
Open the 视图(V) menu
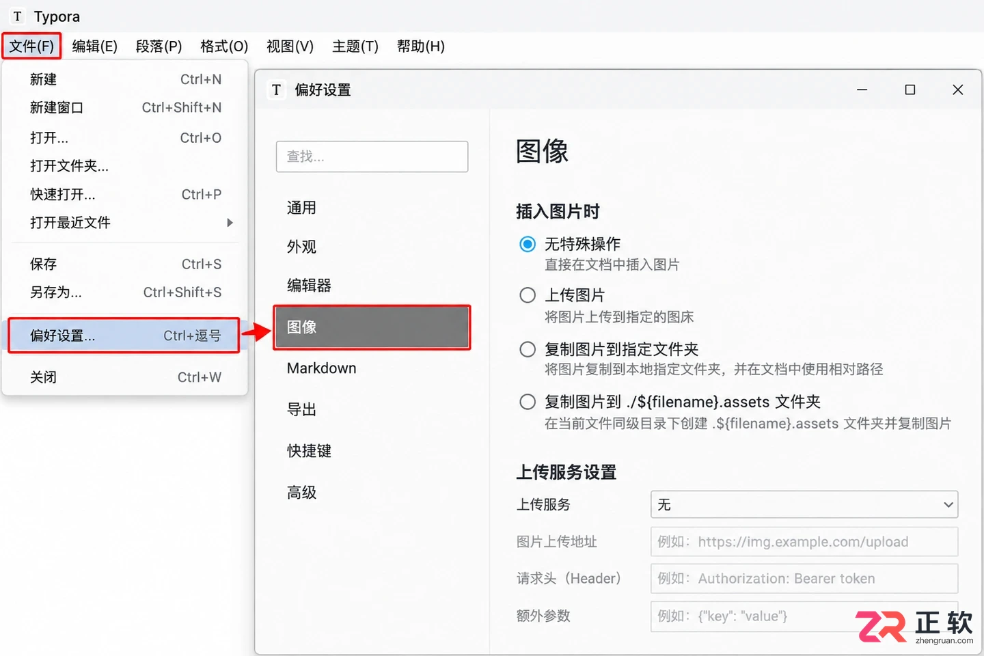click(x=290, y=46)
